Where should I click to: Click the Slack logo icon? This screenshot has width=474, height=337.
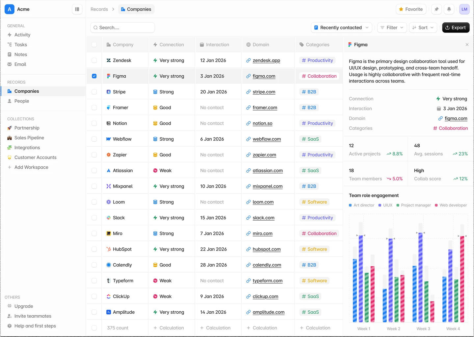(109, 218)
